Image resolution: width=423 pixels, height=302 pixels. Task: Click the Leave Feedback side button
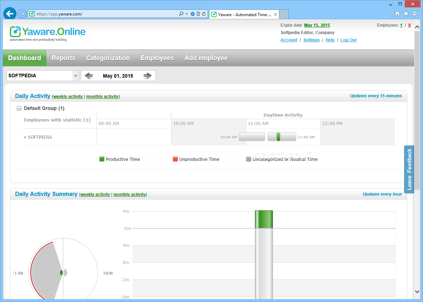409,169
